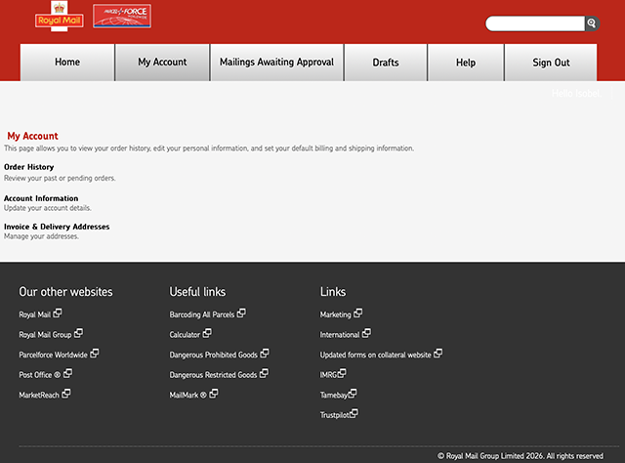Click external-link icon beside Marketing

point(358,314)
